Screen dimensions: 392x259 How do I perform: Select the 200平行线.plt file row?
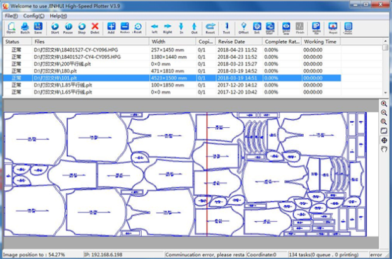(x=172, y=64)
